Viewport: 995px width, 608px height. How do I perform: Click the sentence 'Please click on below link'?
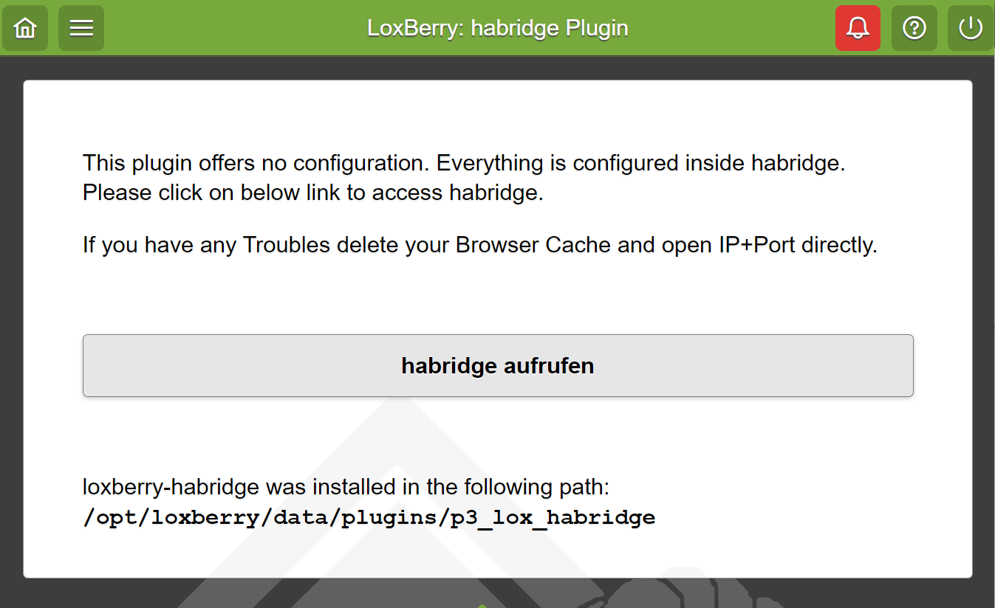(313, 193)
